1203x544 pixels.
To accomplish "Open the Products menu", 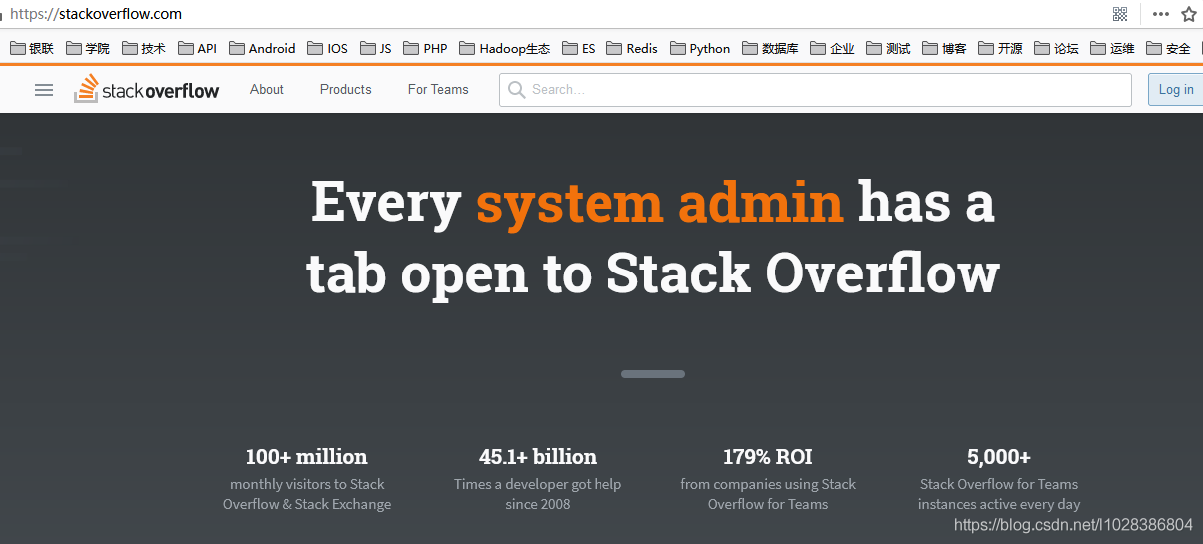I will 346,89.
